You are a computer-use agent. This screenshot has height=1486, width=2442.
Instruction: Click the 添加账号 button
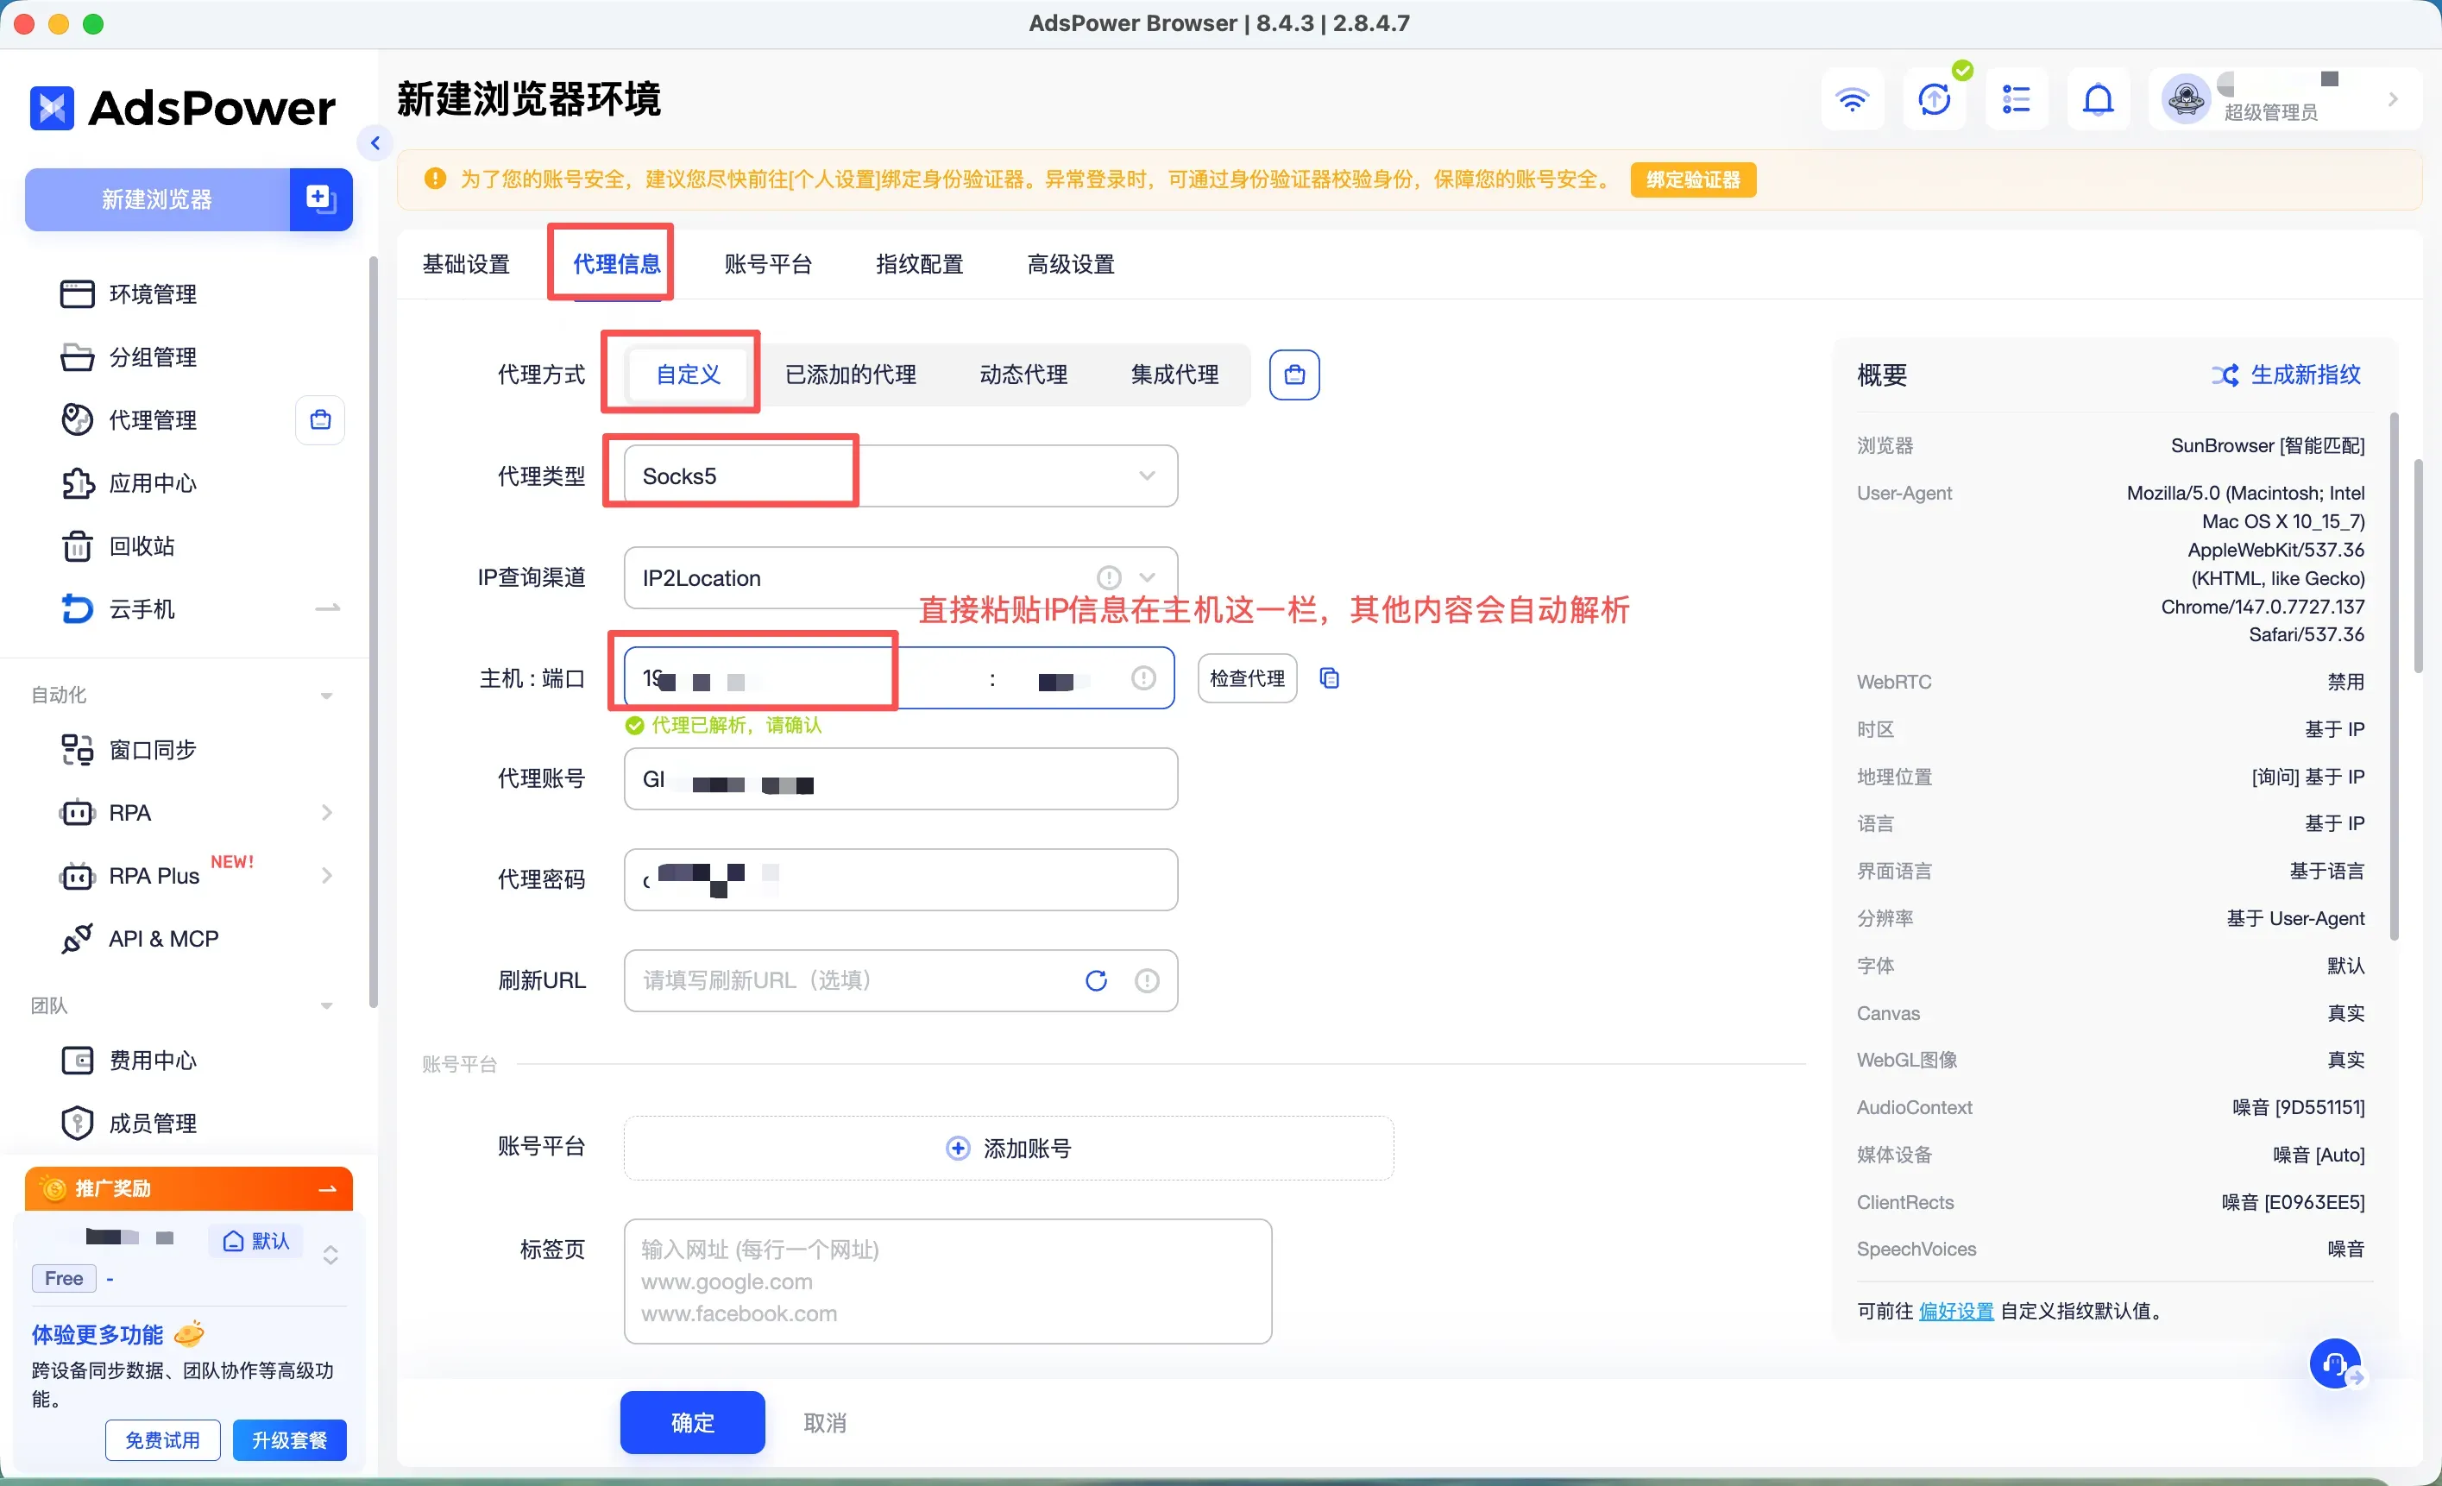(1009, 1148)
